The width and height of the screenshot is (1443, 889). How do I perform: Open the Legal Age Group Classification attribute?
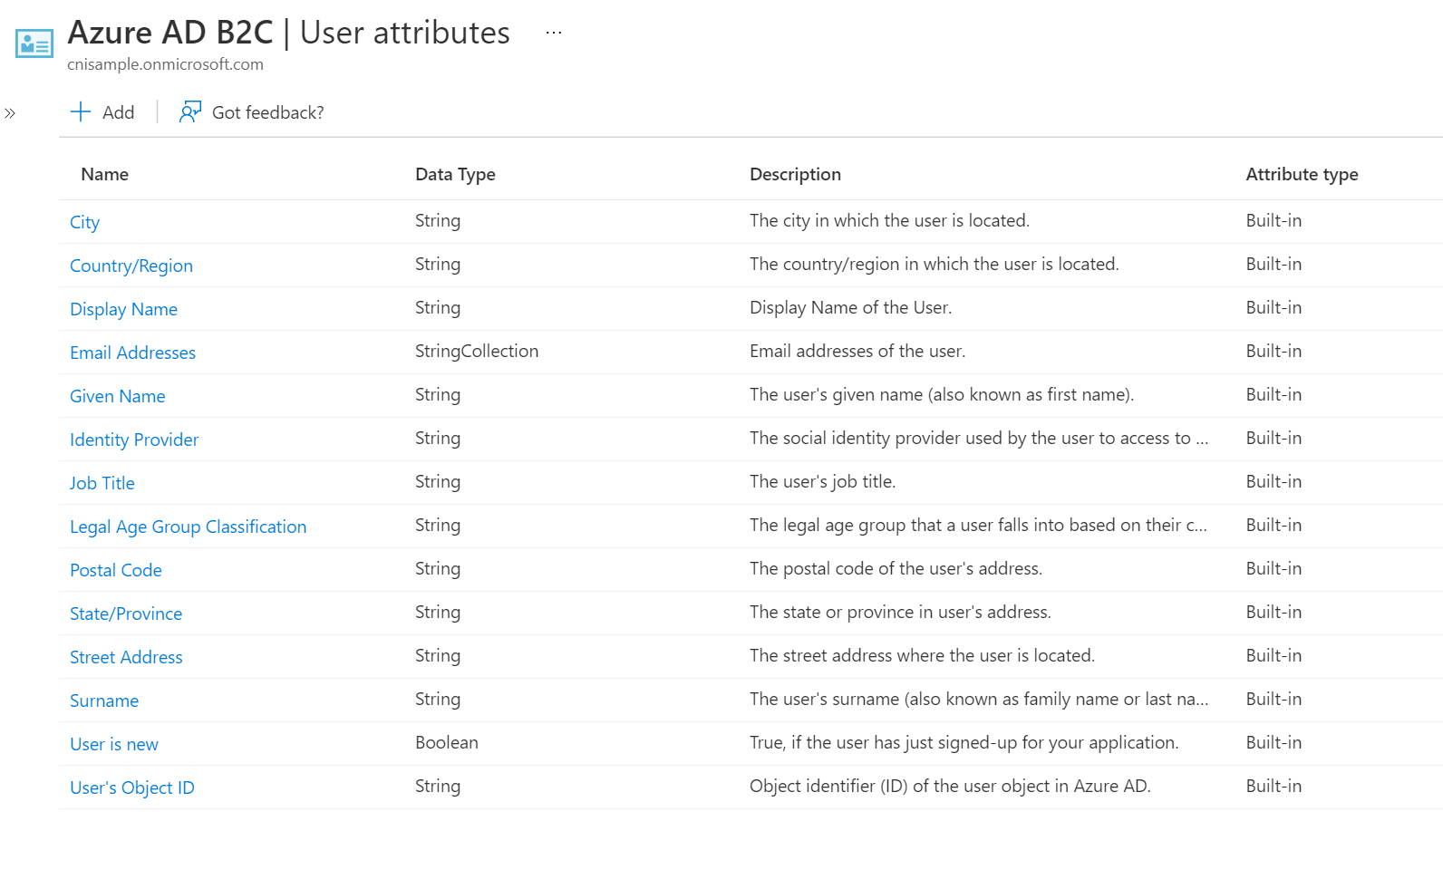(x=188, y=527)
